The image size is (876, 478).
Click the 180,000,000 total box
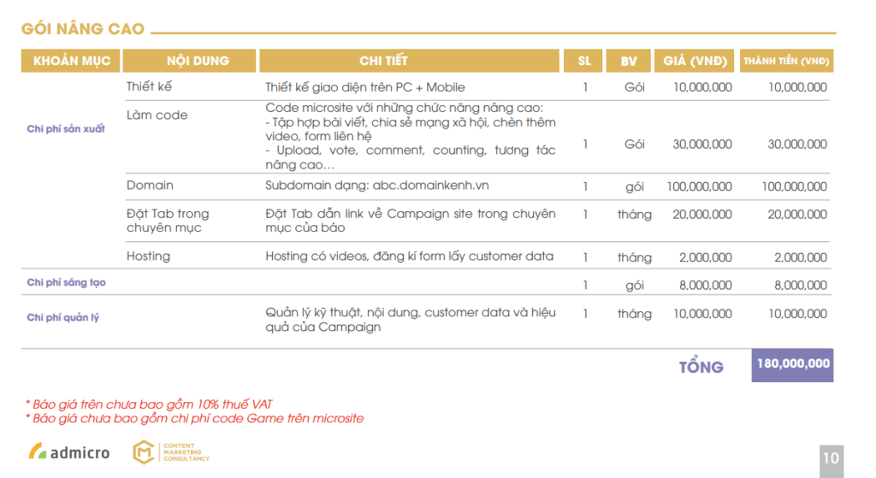[792, 364]
